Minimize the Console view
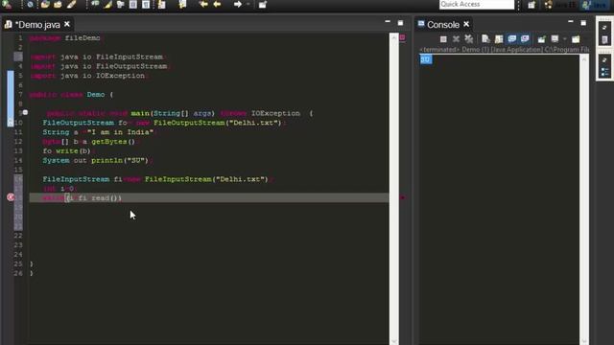614x345 pixels. pyautogui.click(x=571, y=22)
